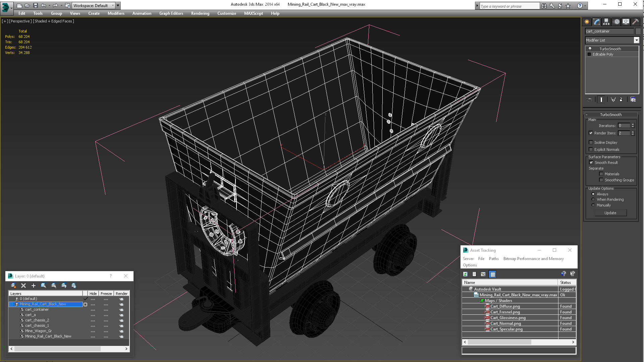Open the Hierarchy command panel tab
Image resolution: width=644 pixels, height=362 pixels.
[x=606, y=22]
